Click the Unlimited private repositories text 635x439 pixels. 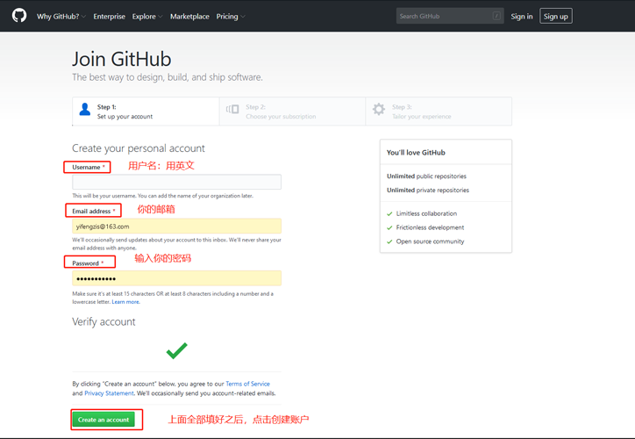point(428,191)
